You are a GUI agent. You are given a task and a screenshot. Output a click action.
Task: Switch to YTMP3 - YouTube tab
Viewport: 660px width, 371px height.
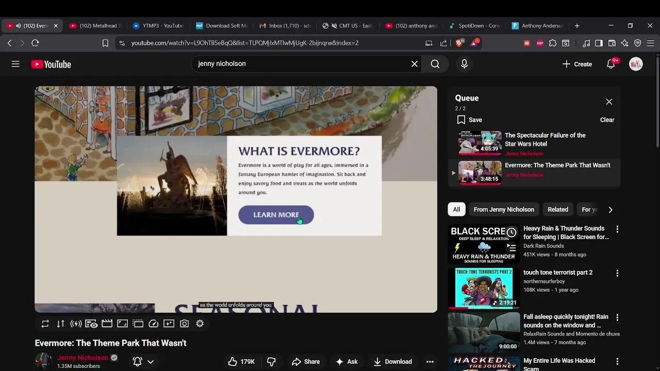pos(158,26)
